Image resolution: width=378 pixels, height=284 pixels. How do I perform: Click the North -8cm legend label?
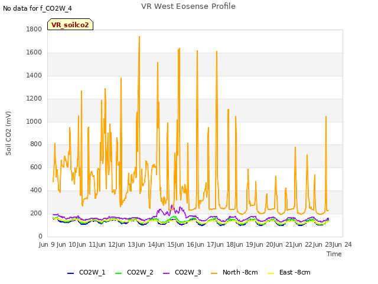(240, 272)
